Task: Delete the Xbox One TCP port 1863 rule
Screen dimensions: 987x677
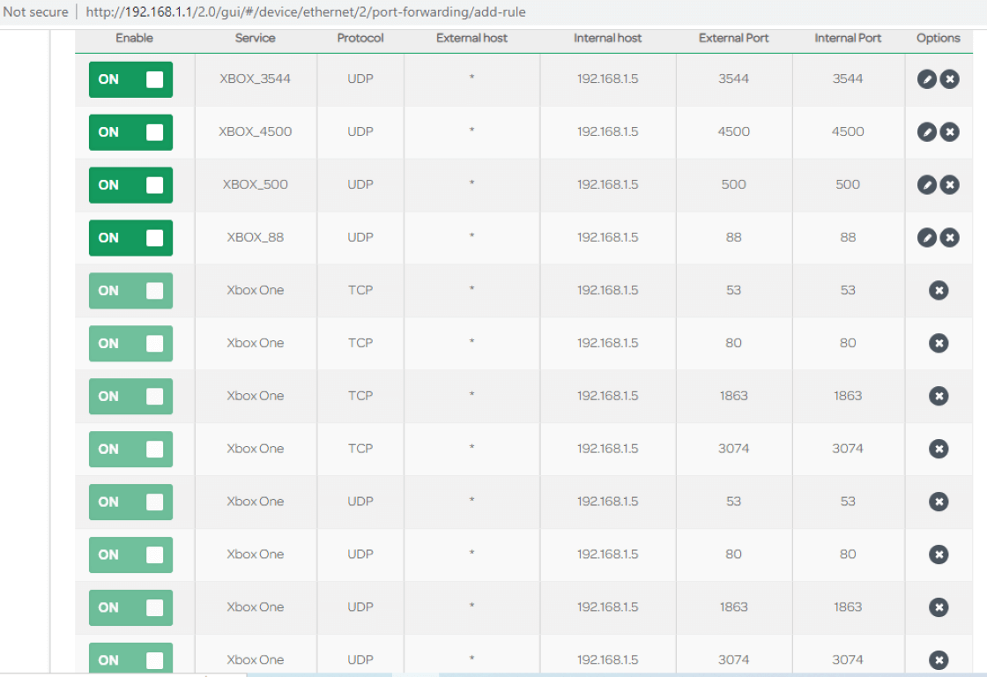Action: tap(939, 396)
